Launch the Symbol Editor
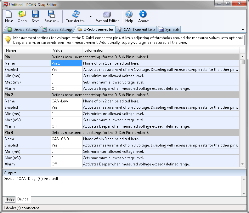The image size is (249, 213). pyautogui.click(x=107, y=16)
